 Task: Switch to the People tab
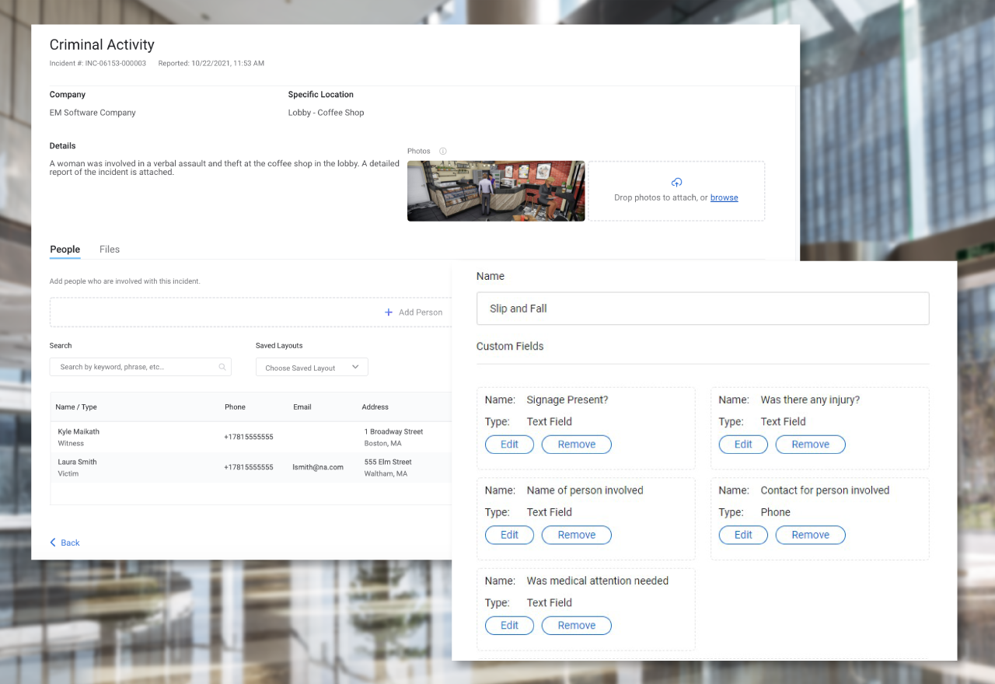pyautogui.click(x=65, y=250)
